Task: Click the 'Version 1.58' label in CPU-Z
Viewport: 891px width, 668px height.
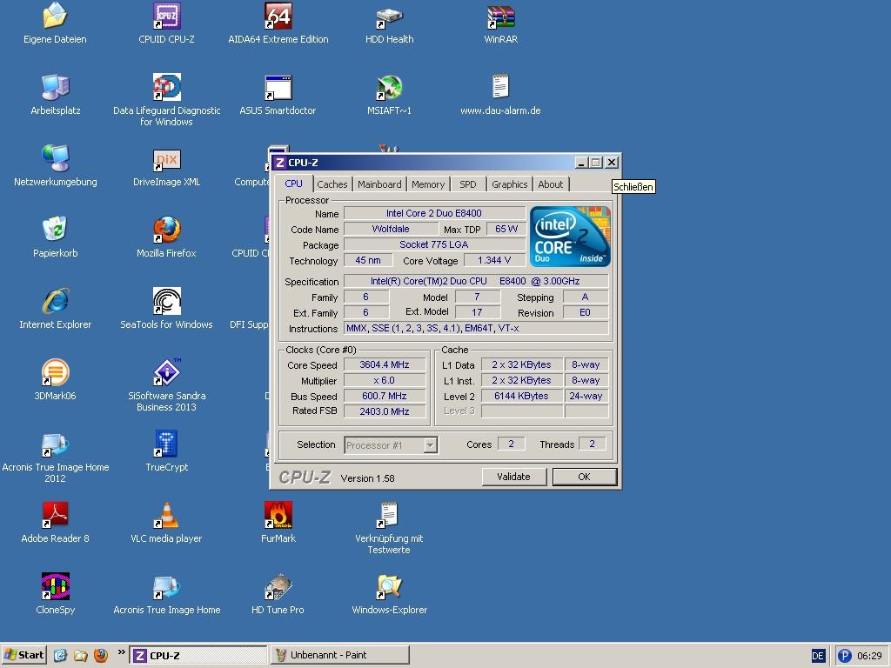Action: [x=368, y=478]
